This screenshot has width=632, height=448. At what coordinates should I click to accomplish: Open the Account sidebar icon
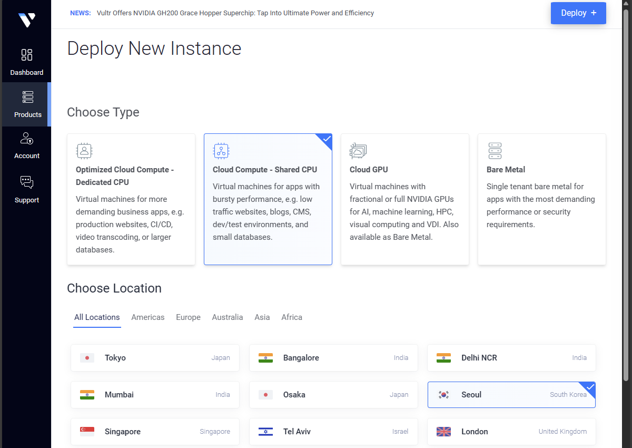click(x=27, y=138)
